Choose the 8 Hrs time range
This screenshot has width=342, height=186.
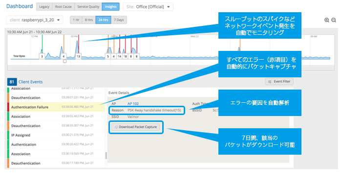[89, 20]
